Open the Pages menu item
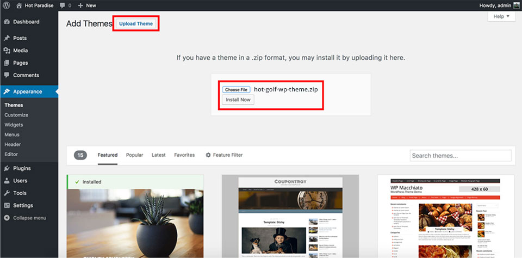The height and width of the screenshot is (258, 522). (21, 63)
